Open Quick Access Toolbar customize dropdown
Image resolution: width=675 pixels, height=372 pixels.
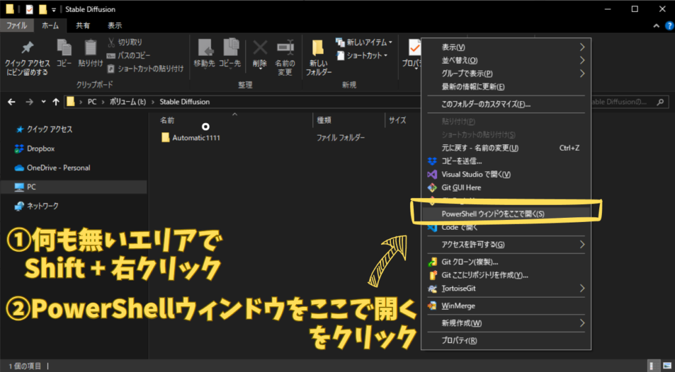point(54,9)
